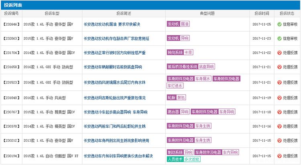Click the 投诉列表 panel title
The height and width of the screenshot is (165, 301).
pos(13,5)
